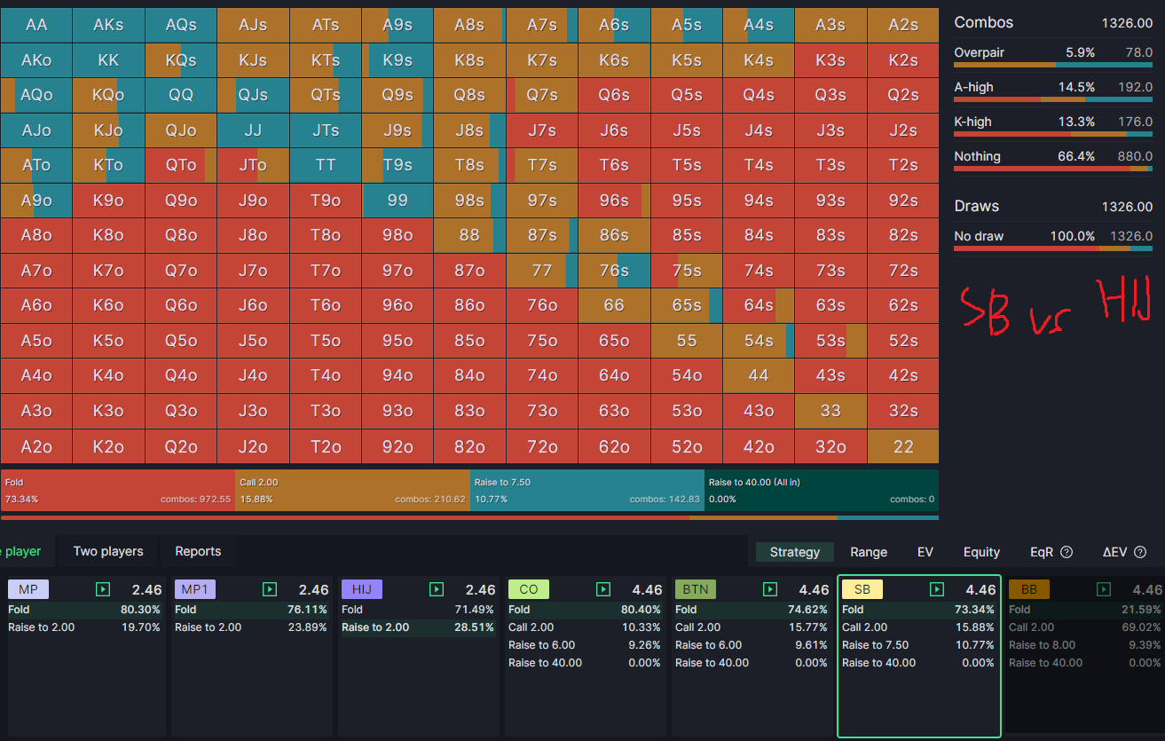Select the MP position badge
Screen dimensions: 1165x741
[x=28, y=589]
